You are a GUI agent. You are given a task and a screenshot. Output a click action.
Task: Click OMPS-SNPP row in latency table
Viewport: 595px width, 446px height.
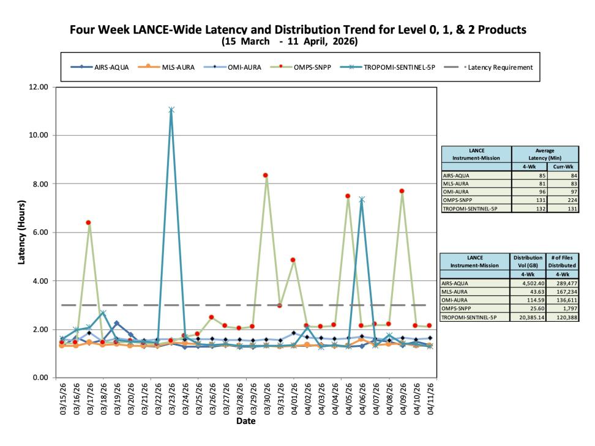coord(510,200)
